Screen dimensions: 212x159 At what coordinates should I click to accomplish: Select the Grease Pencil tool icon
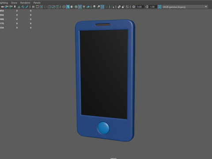(27, 7)
